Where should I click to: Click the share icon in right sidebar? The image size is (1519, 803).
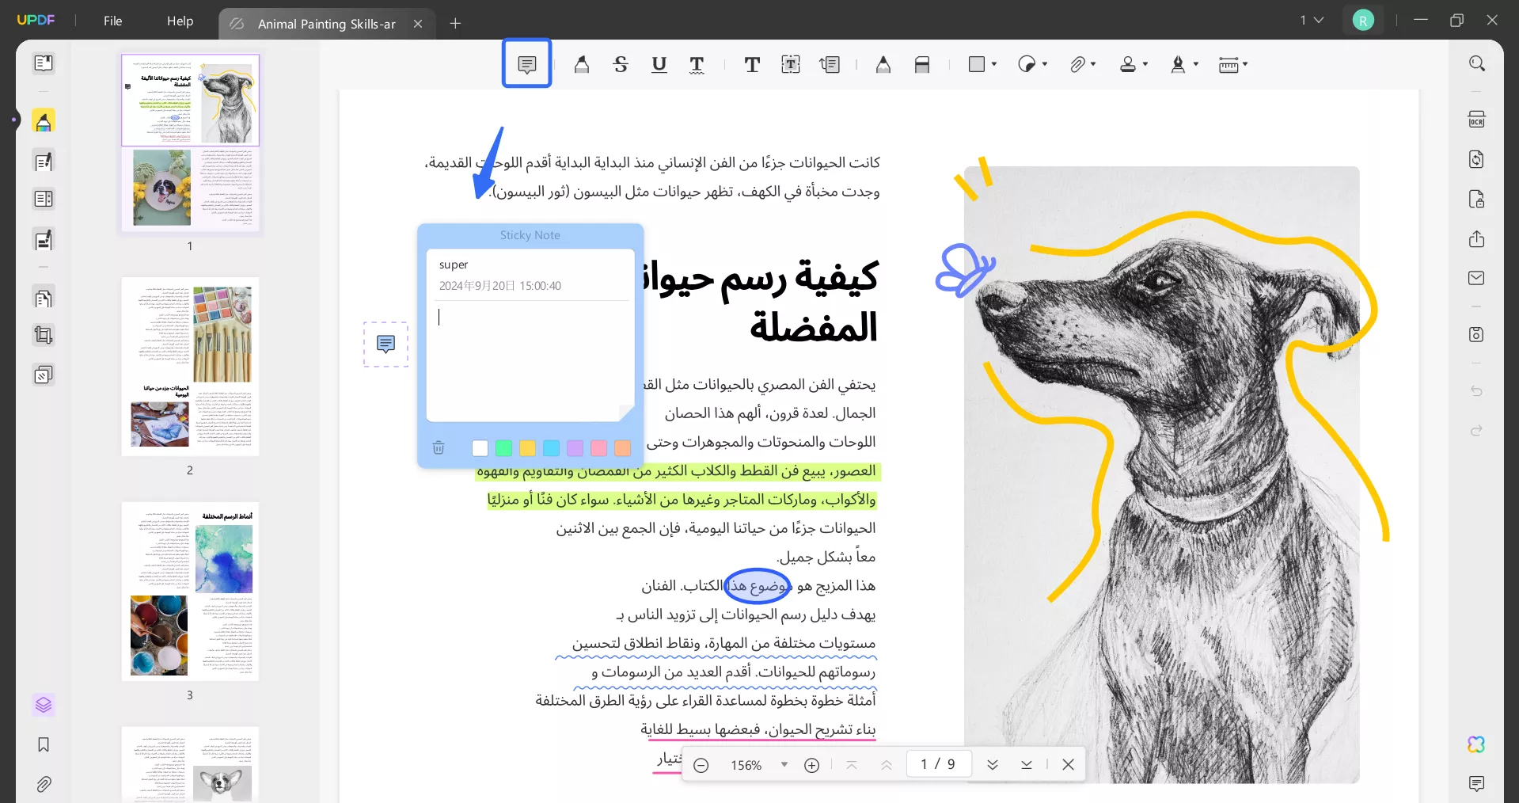click(1477, 239)
